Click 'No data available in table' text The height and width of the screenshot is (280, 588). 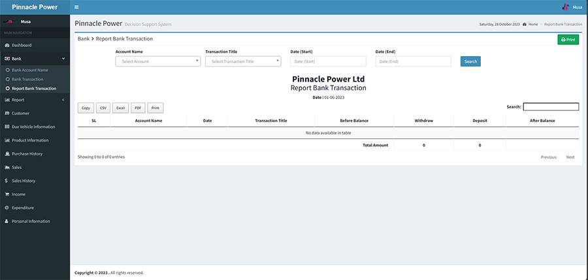coord(329,132)
